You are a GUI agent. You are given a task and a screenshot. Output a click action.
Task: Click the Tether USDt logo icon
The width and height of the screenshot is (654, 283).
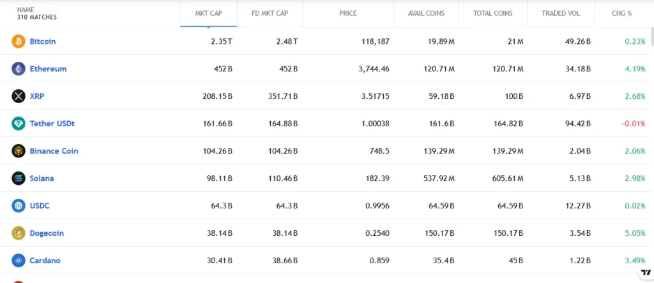coord(19,124)
